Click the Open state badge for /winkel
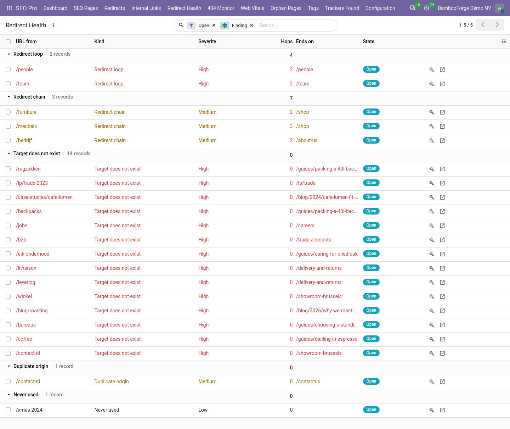Image resolution: width=510 pixels, height=429 pixels. [x=371, y=296]
